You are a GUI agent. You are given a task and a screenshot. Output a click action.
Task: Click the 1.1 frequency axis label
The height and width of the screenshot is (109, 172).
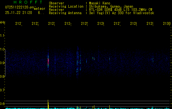[2, 35]
